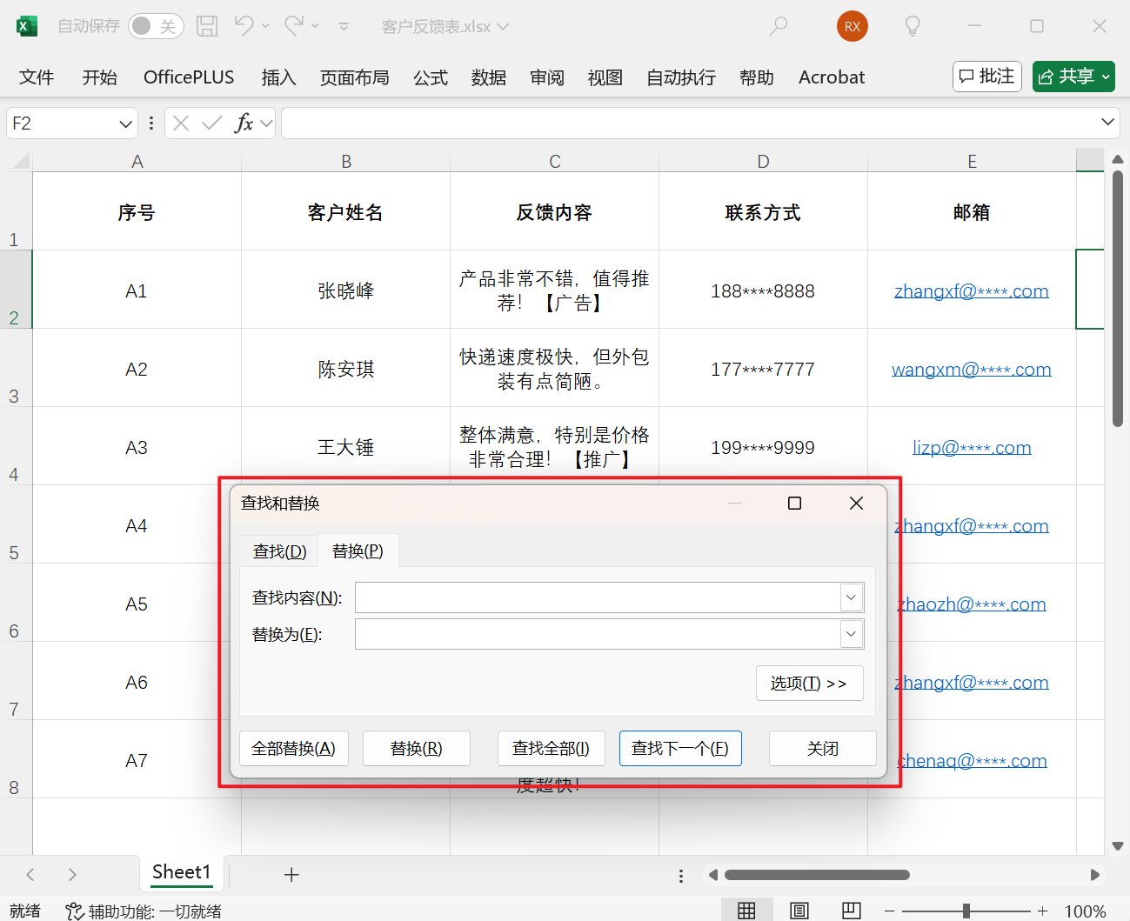Click the Redo icon
The image size is (1130, 921).
[290, 26]
